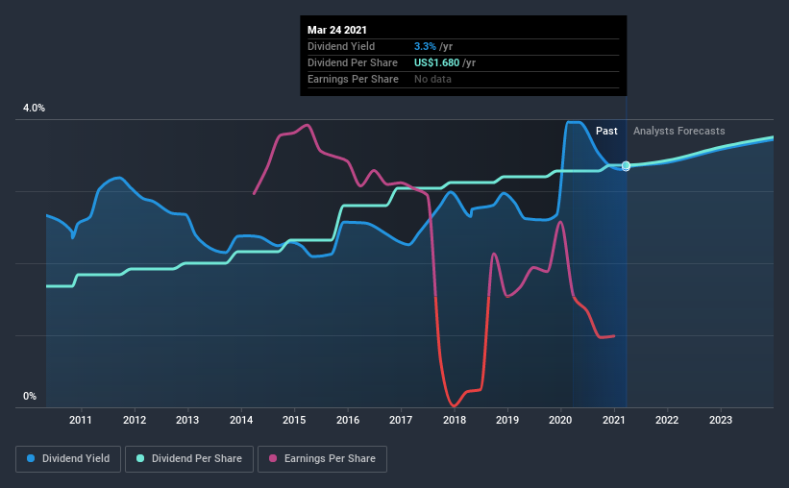This screenshot has width=789, height=488.
Task: Click the pink Earnings Per Share legend dot
Action: (x=273, y=458)
